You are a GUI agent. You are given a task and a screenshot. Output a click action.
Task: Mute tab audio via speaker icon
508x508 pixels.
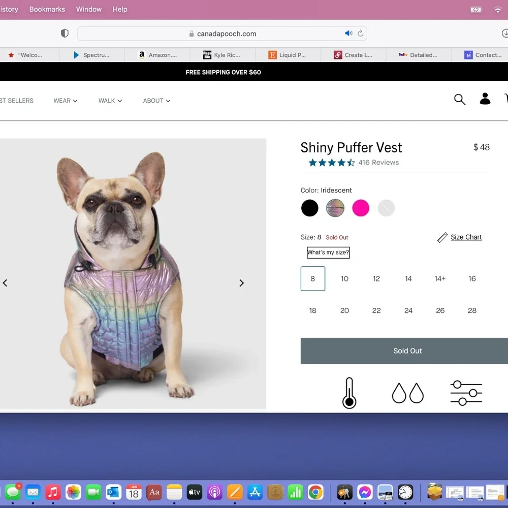click(348, 33)
